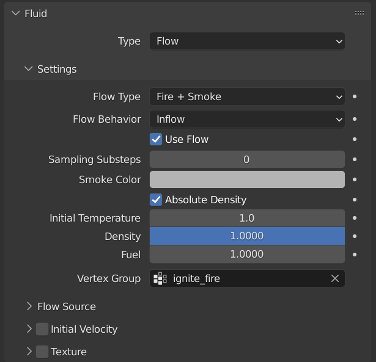
Task: Open the fluid Type dropdown showing Flow
Action: point(247,41)
